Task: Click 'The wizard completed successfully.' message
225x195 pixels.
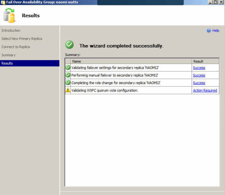Action: tap(121, 46)
